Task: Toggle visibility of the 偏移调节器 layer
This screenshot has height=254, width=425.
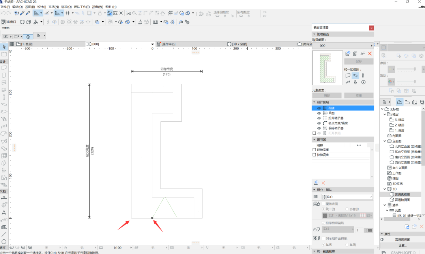Action: tap(319, 128)
